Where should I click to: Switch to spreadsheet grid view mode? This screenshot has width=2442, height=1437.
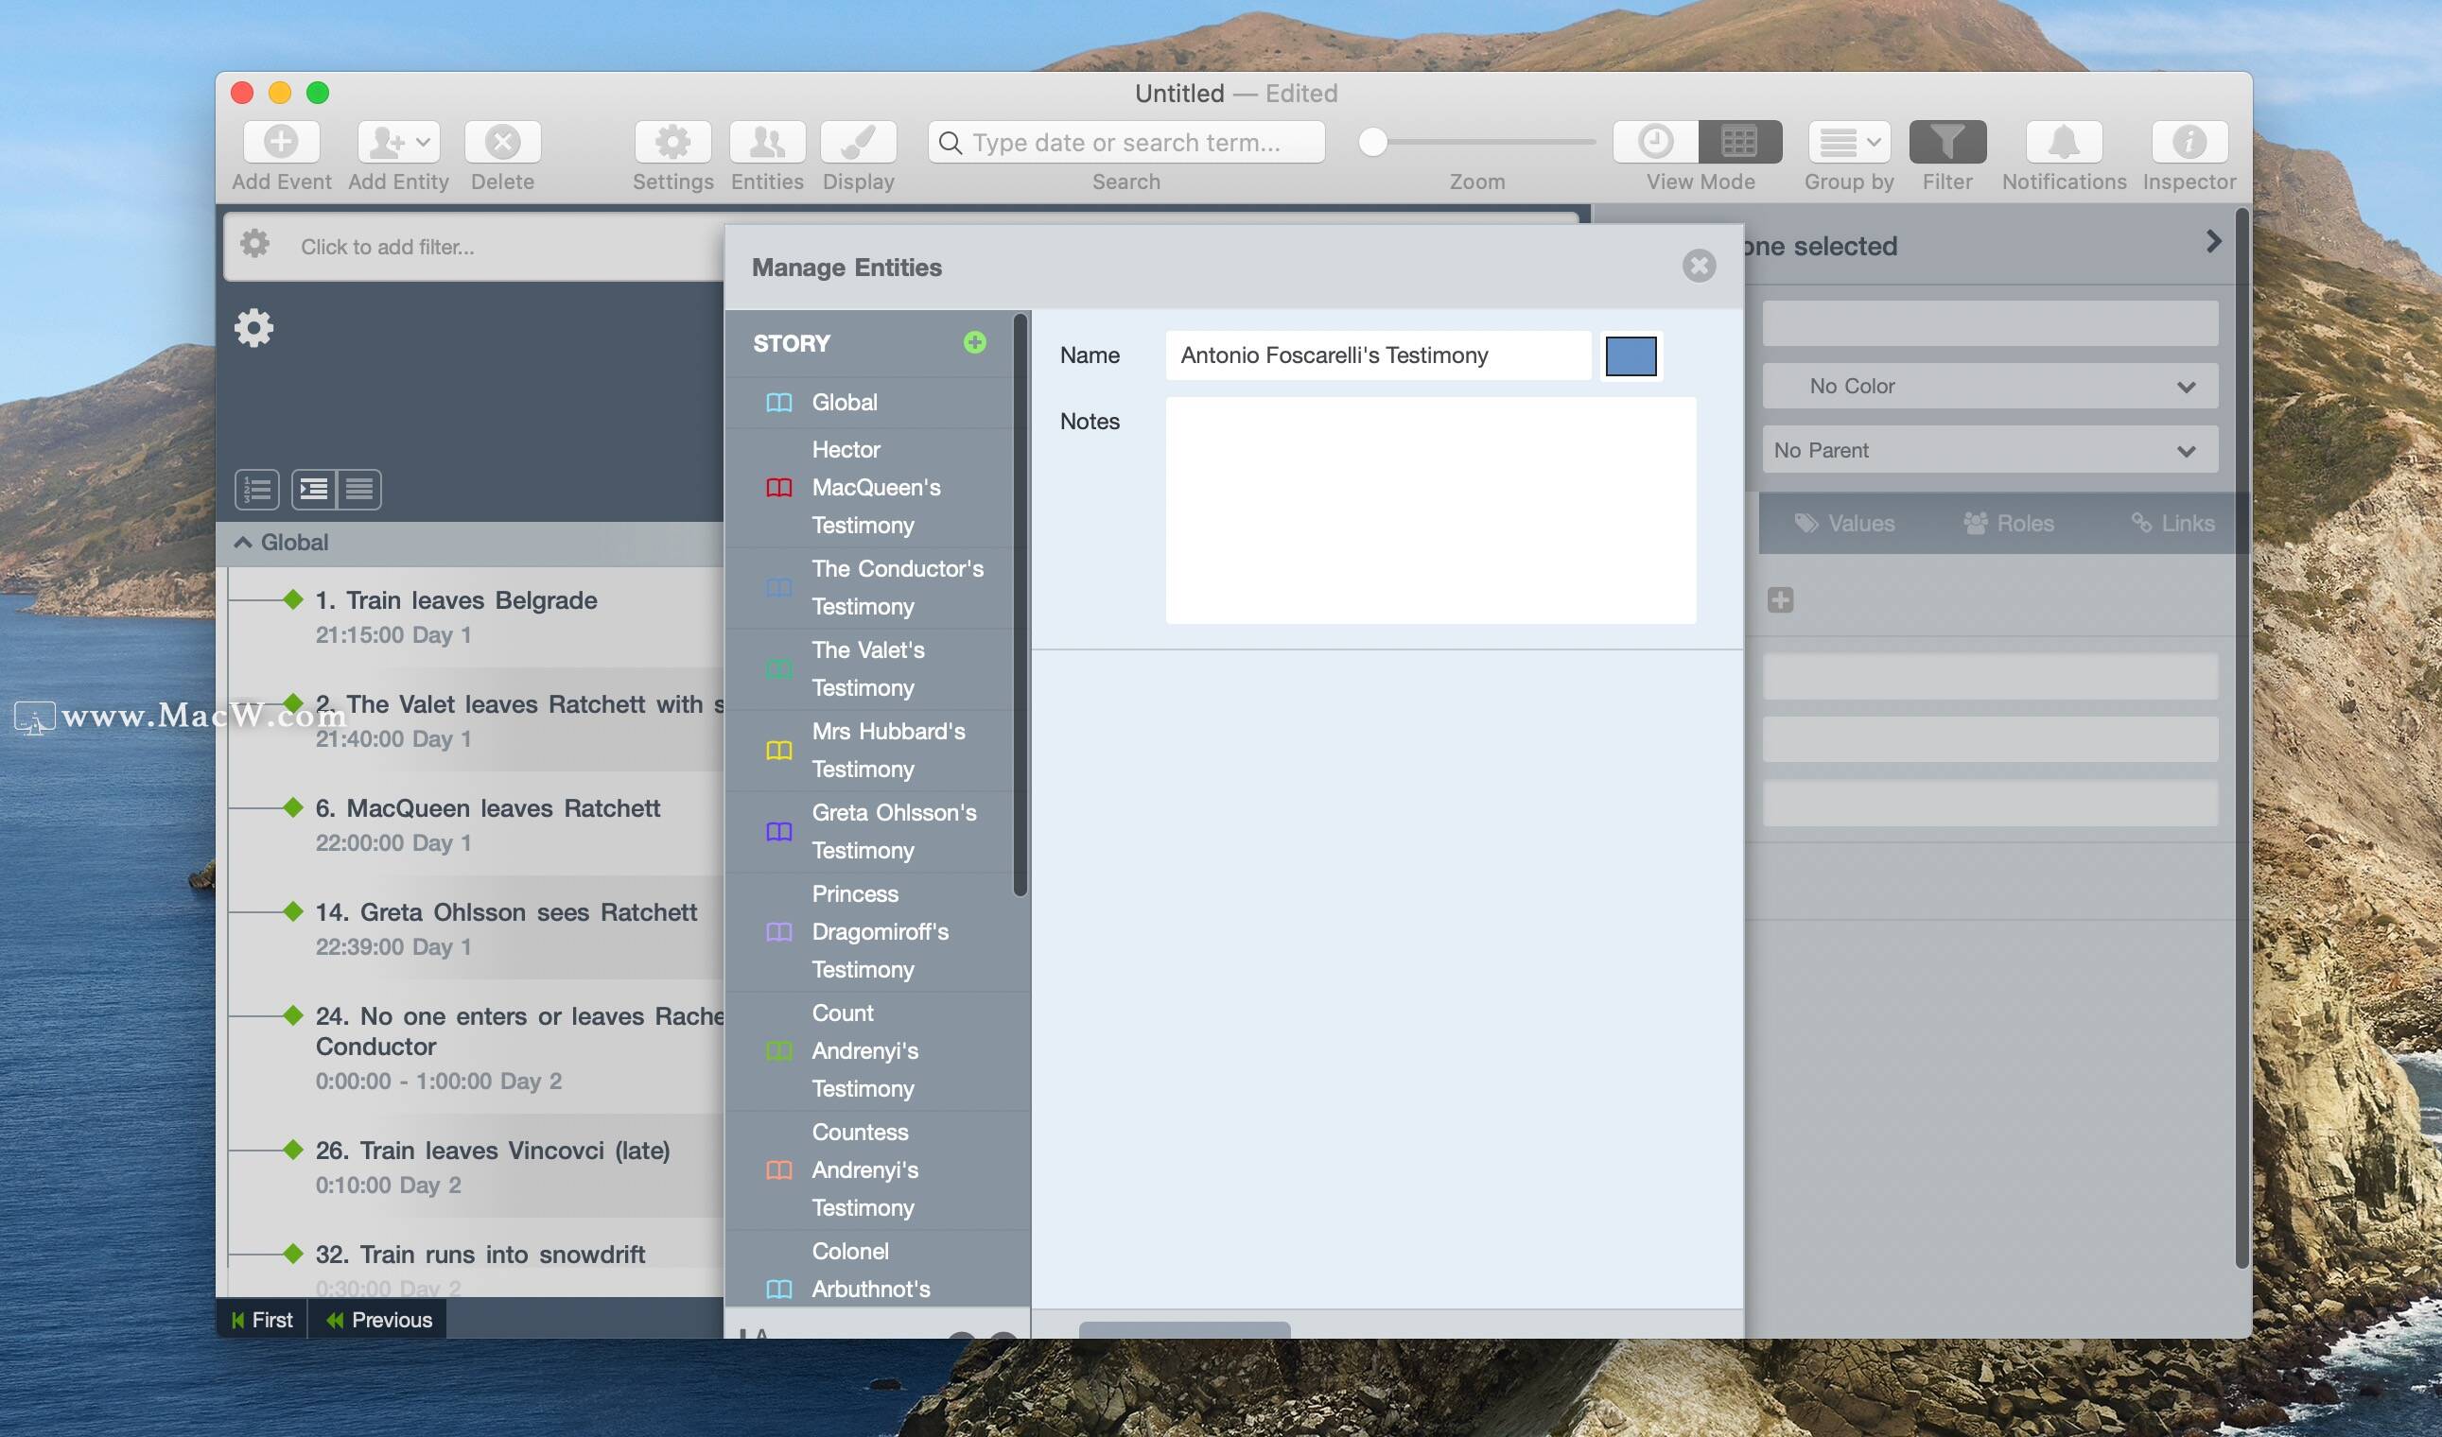1739,143
